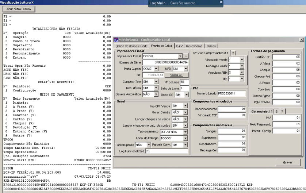Image resolution: width=306 pixels, height=193 pixels.
Task: Open the Impressora Fiscal dropdown
Action: 180,57
